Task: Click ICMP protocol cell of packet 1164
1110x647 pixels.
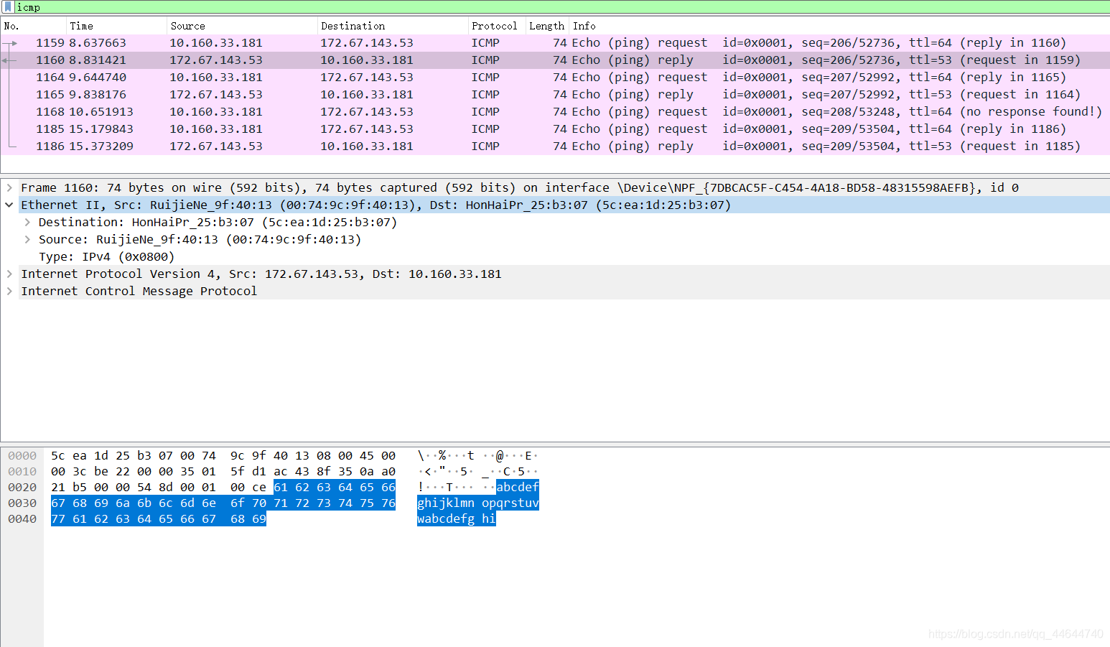Action: point(485,78)
